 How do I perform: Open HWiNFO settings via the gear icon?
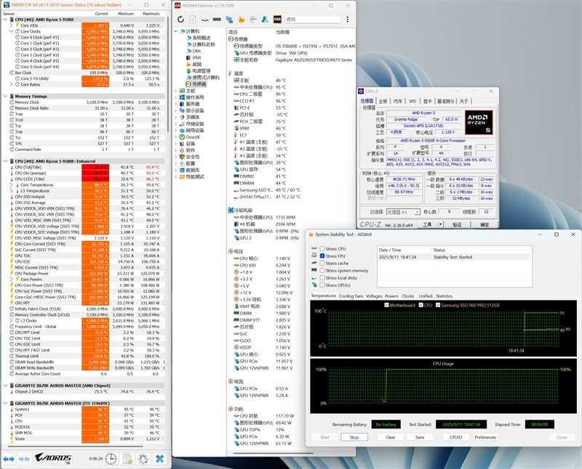click(143, 458)
